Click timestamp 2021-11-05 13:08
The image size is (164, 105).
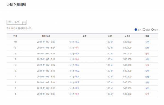click(x=46, y=94)
